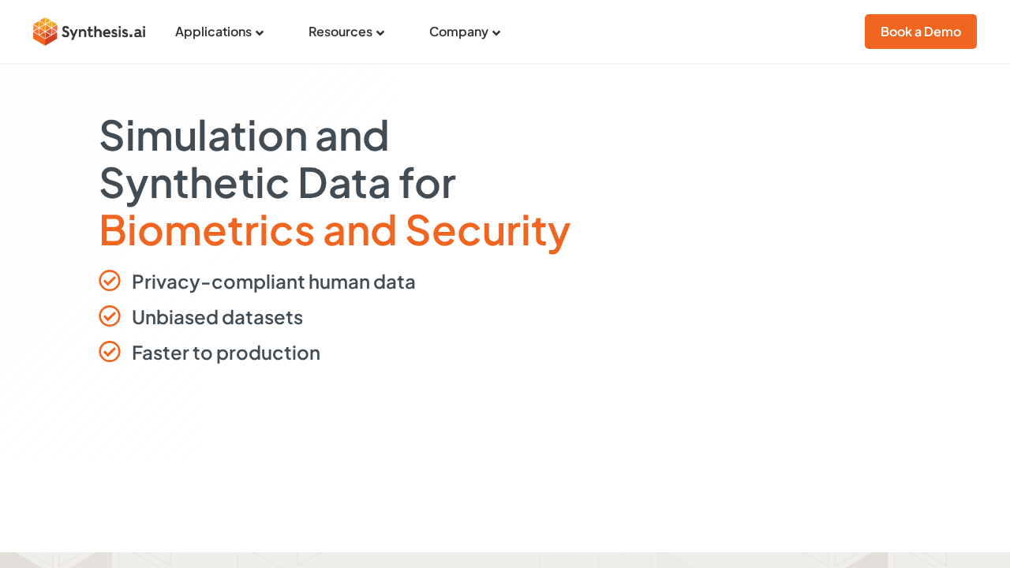This screenshot has width=1010, height=568.
Task: Select the Faster to production text
Action: (226, 353)
